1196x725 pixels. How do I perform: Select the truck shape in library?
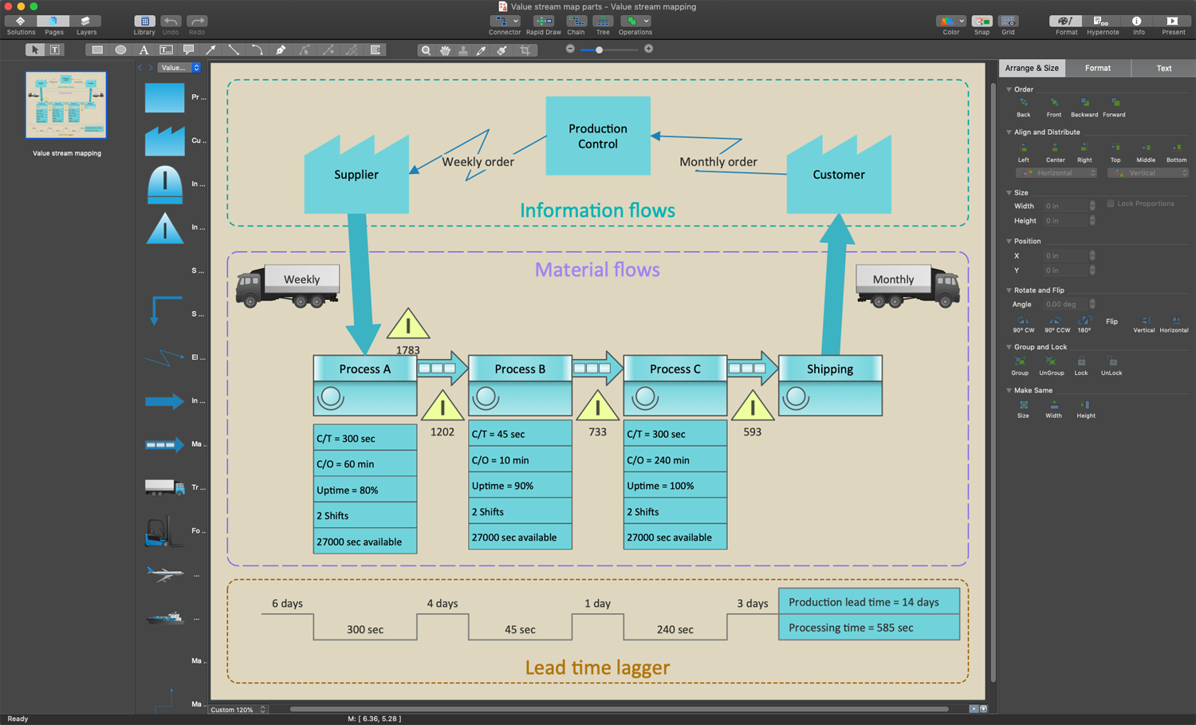(x=165, y=487)
